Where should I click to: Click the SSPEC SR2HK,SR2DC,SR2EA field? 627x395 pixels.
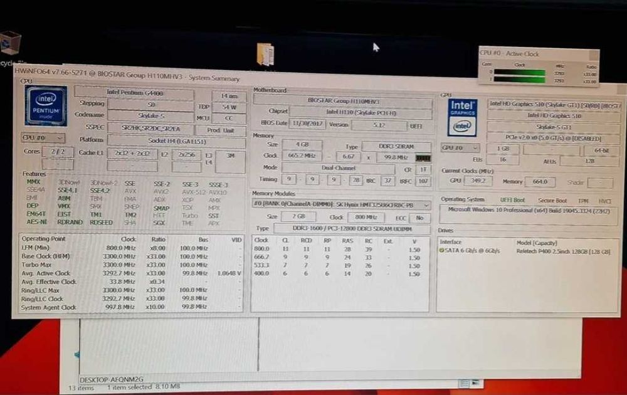pos(150,129)
